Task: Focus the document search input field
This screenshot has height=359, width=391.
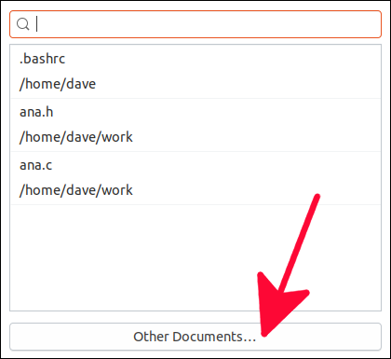Action: click(195, 24)
